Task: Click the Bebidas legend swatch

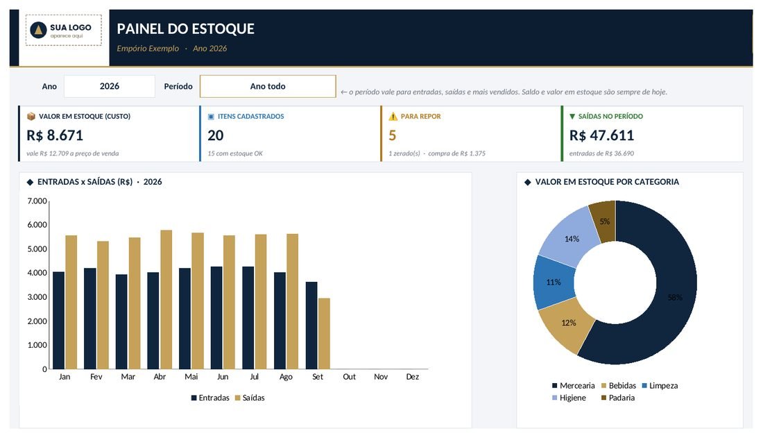Action: 604,386
